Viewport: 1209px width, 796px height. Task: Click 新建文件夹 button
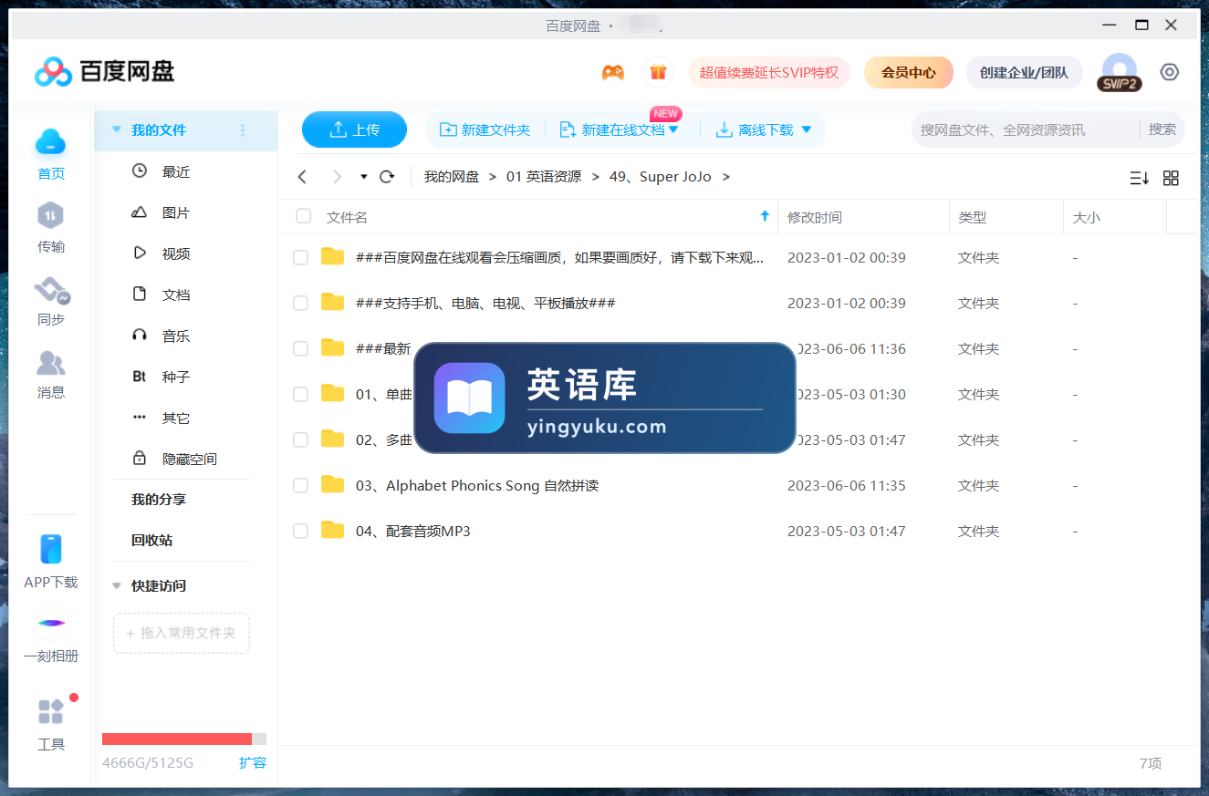click(485, 129)
